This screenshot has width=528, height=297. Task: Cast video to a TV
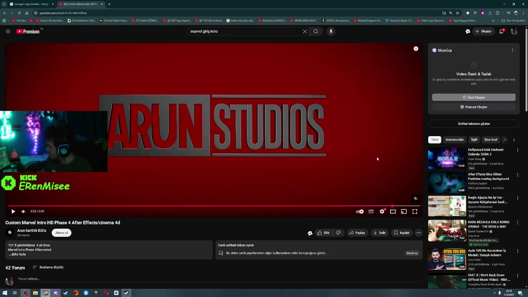point(404,212)
